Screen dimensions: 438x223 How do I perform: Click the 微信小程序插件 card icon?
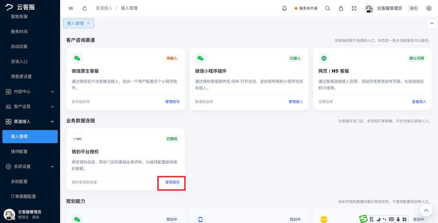[201, 58]
